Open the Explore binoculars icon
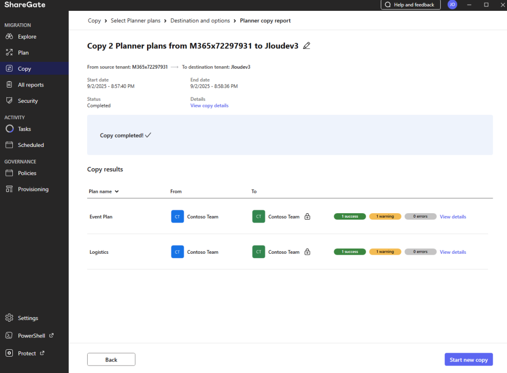507x373 pixels. pos(9,37)
